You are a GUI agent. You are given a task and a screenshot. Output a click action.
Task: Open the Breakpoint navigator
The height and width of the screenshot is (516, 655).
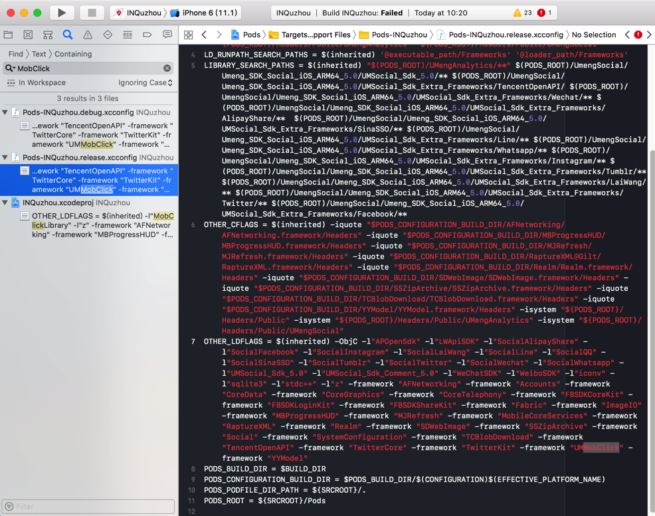(x=147, y=35)
